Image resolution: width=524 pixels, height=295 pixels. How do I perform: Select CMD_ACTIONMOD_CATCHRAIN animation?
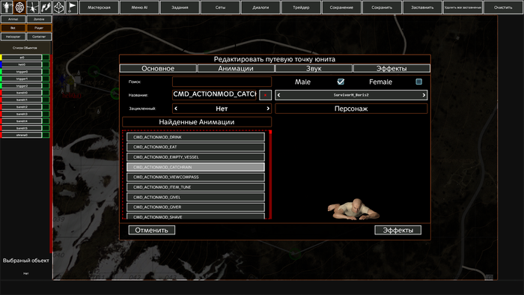pos(195,167)
